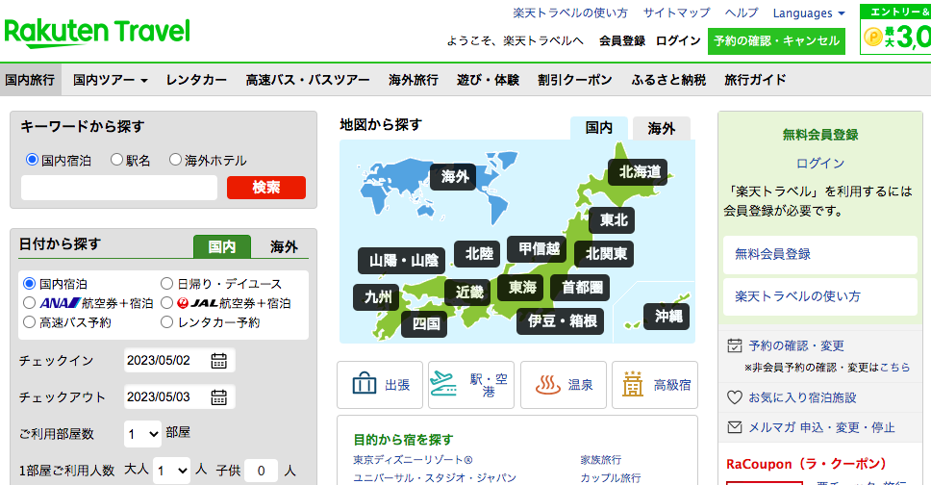Select 東北 region on the map

point(613,220)
